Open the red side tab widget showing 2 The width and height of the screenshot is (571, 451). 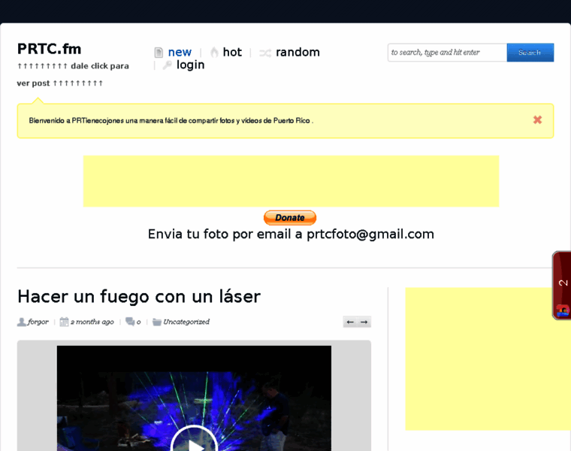click(x=562, y=285)
